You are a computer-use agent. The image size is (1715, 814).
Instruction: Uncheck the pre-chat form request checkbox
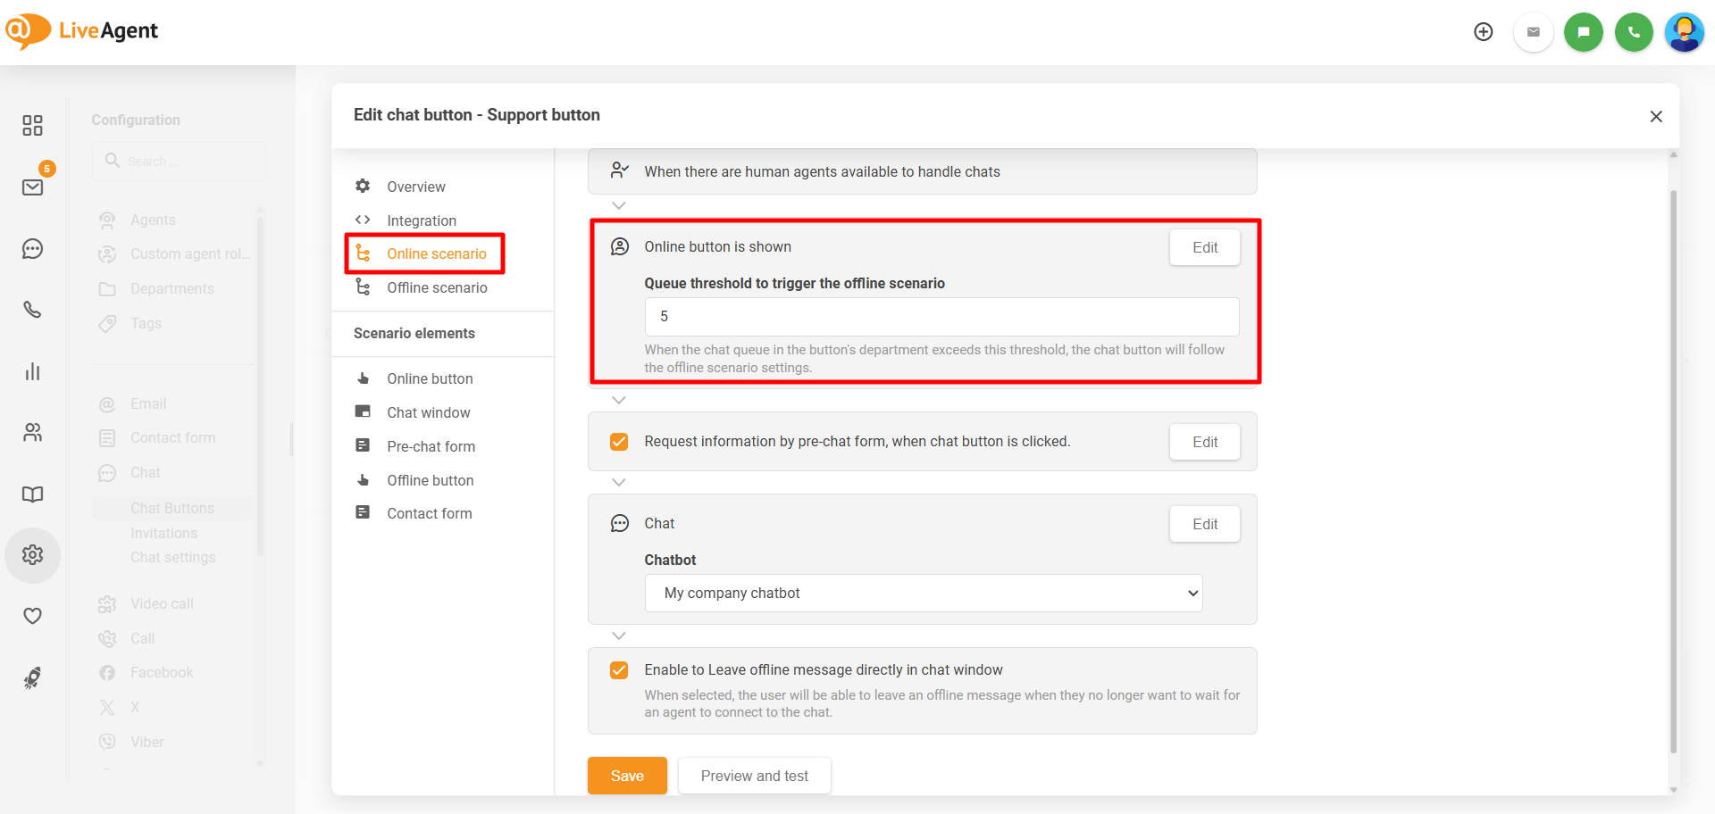click(619, 442)
